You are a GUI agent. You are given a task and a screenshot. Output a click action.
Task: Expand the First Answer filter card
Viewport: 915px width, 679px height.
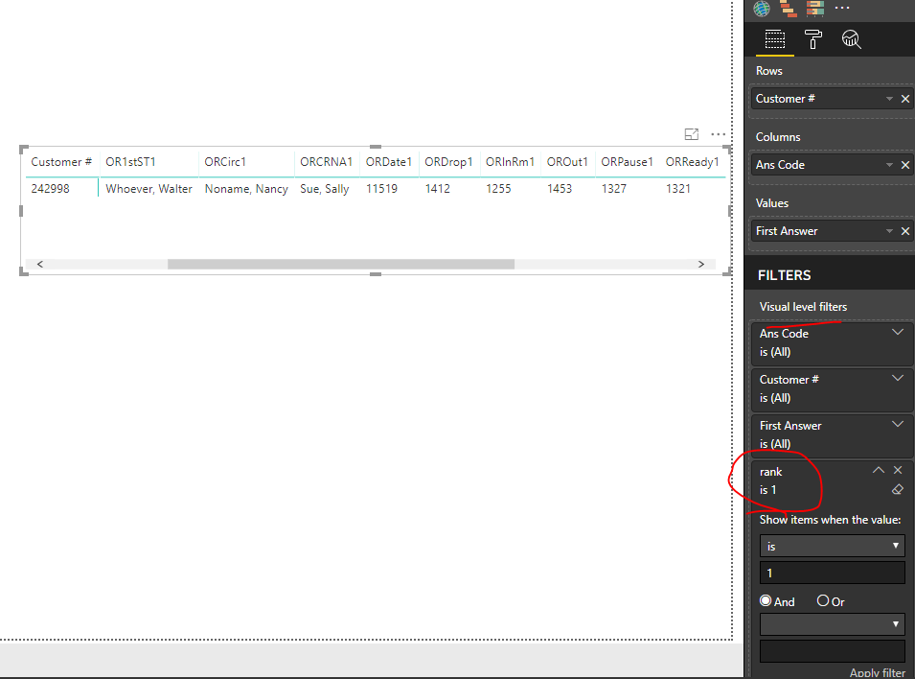(898, 424)
